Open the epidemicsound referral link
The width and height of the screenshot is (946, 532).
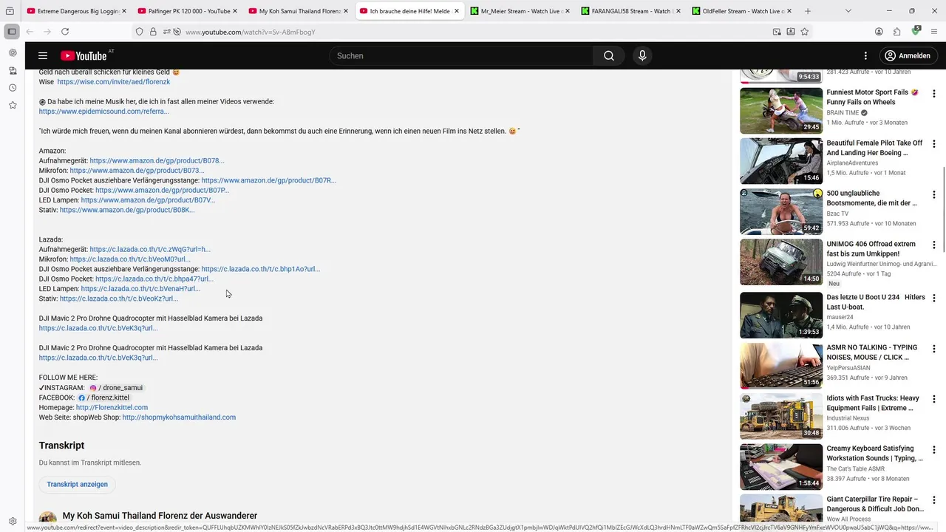103,112
